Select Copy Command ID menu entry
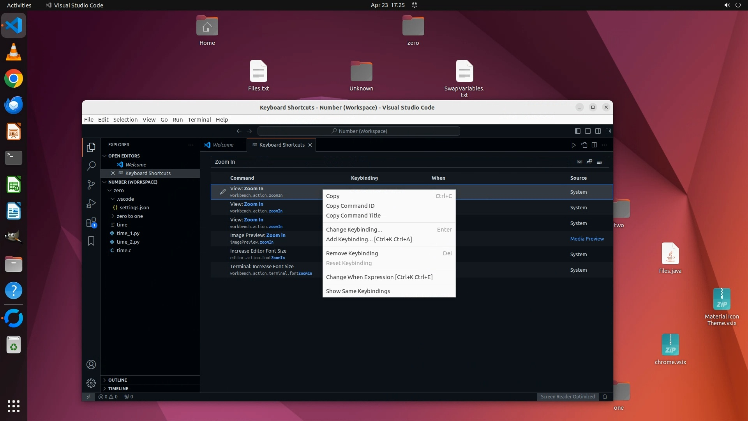748x421 pixels. point(350,206)
